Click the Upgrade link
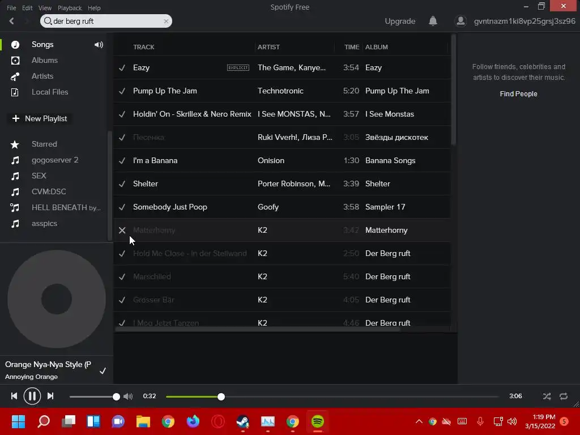 pyautogui.click(x=400, y=21)
